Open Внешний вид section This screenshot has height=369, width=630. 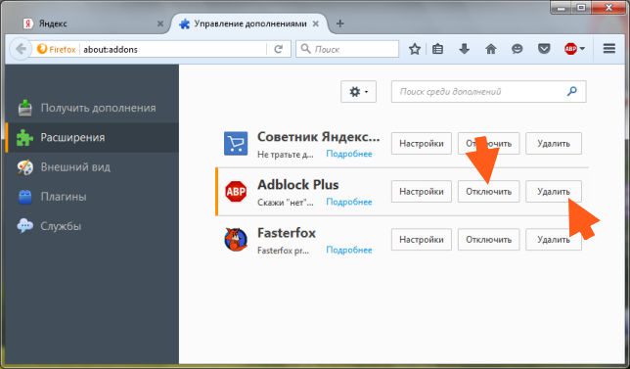tap(92, 166)
